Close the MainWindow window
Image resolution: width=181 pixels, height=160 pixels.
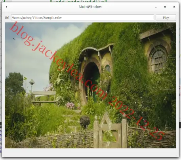point(174,7)
